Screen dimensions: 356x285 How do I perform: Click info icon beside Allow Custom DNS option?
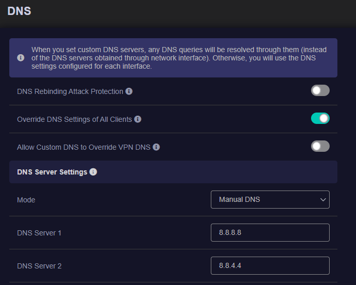point(156,147)
